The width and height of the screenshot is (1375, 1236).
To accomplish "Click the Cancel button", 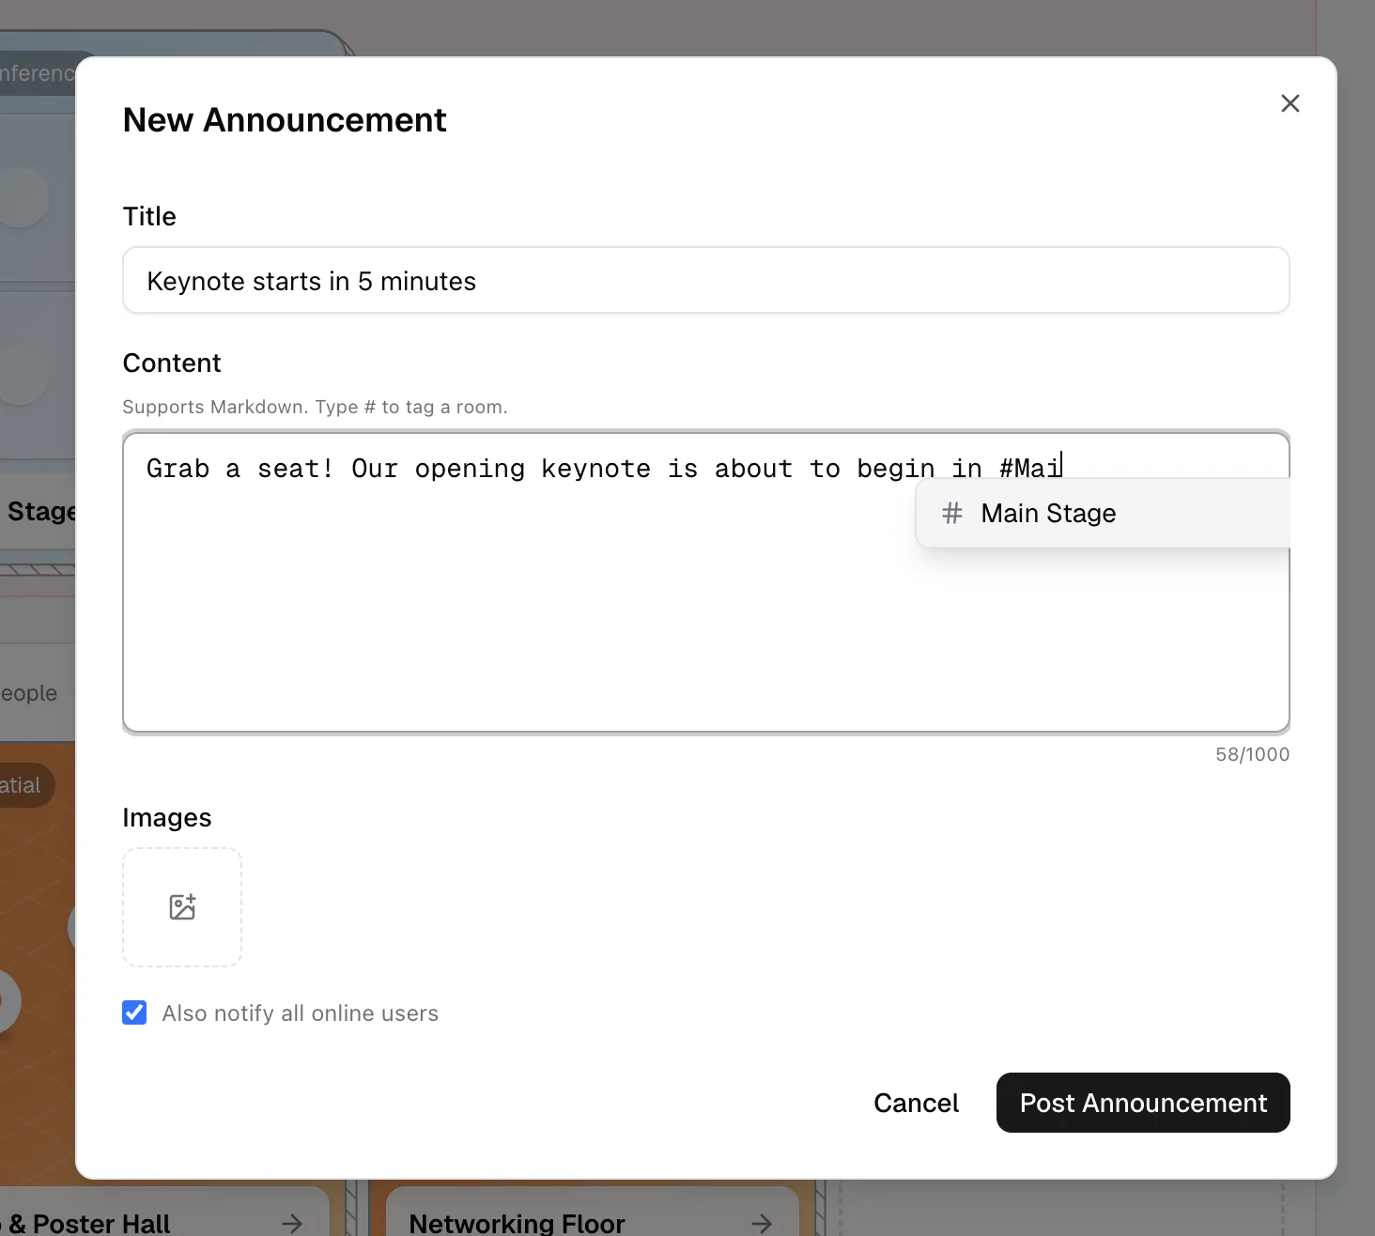I will [916, 1103].
